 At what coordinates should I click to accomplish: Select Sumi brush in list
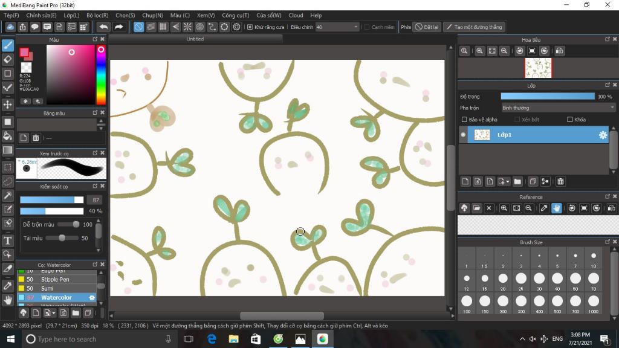(x=56, y=288)
